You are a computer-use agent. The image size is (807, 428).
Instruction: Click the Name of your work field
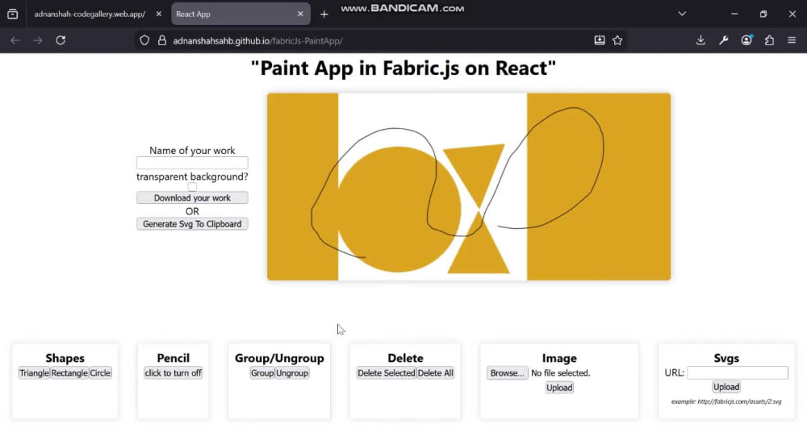(192, 163)
